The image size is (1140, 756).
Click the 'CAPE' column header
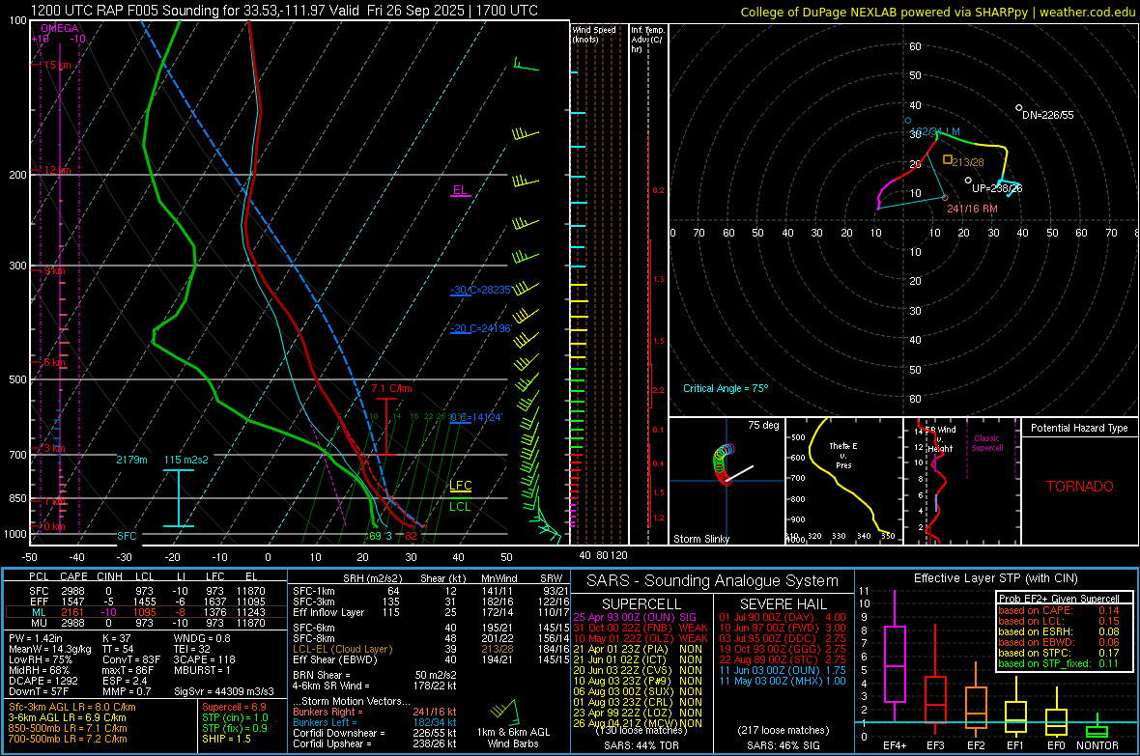click(x=73, y=576)
